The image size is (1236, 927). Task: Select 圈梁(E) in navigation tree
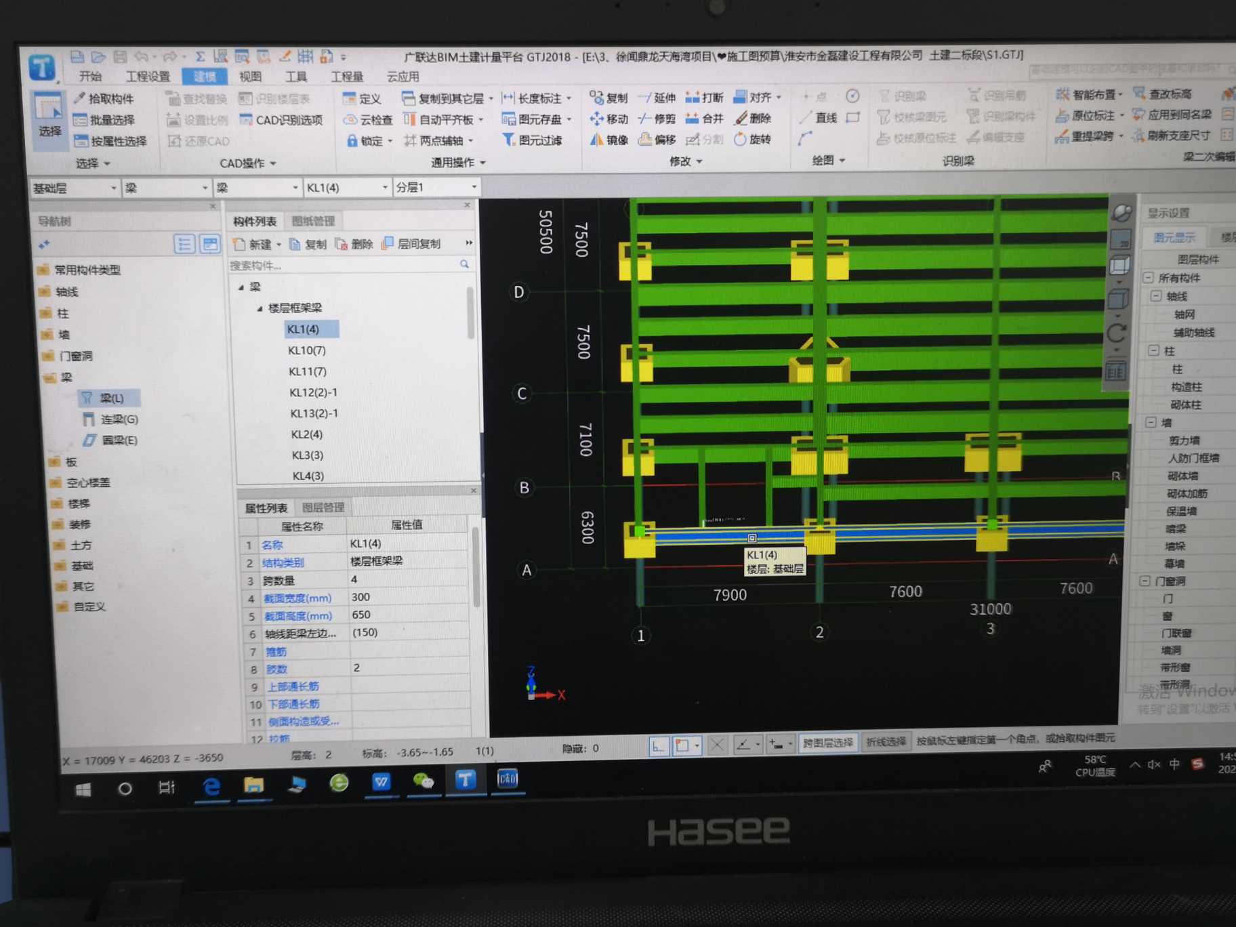tap(110, 440)
